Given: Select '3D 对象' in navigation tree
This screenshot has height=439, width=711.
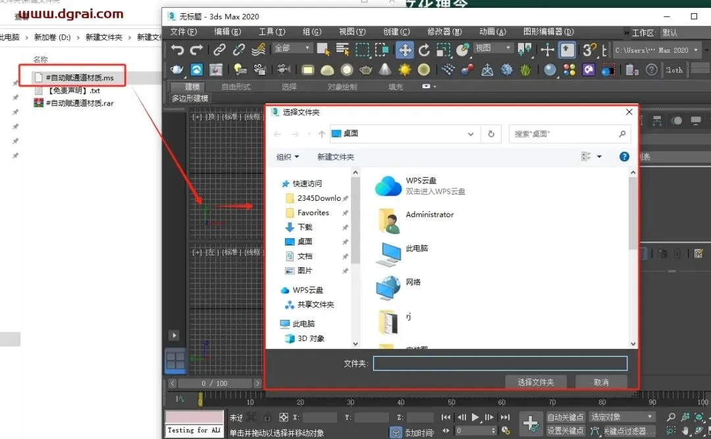Looking at the screenshot, I should pyautogui.click(x=305, y=339).
